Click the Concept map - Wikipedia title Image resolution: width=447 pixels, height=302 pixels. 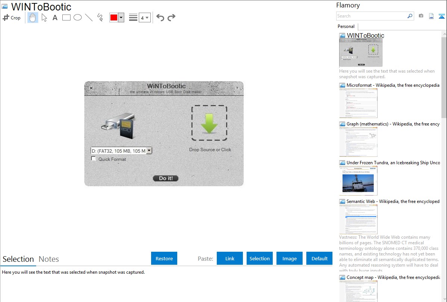coord(393,277)
